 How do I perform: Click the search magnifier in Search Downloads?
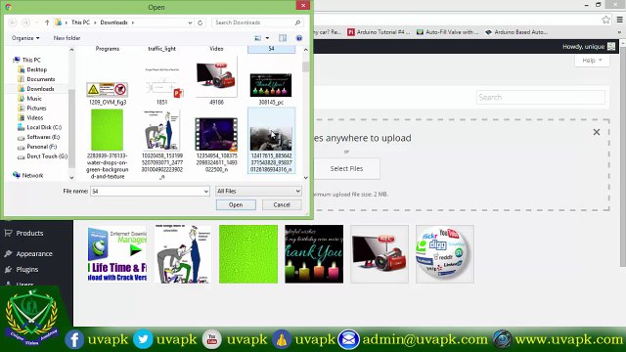click(x=297, y=22)
